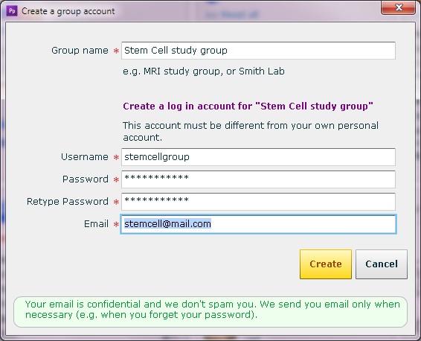Click the Email label text
Screen dimensions: 421x341
[x=96, y=224]
